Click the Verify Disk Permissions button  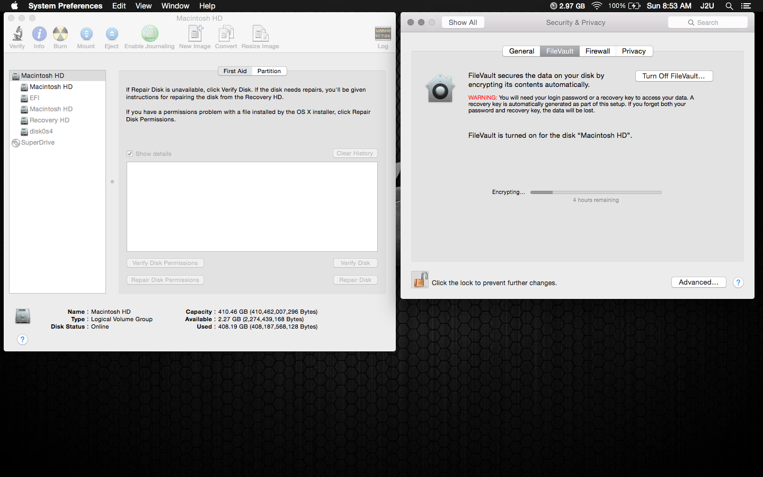[165, 263]
